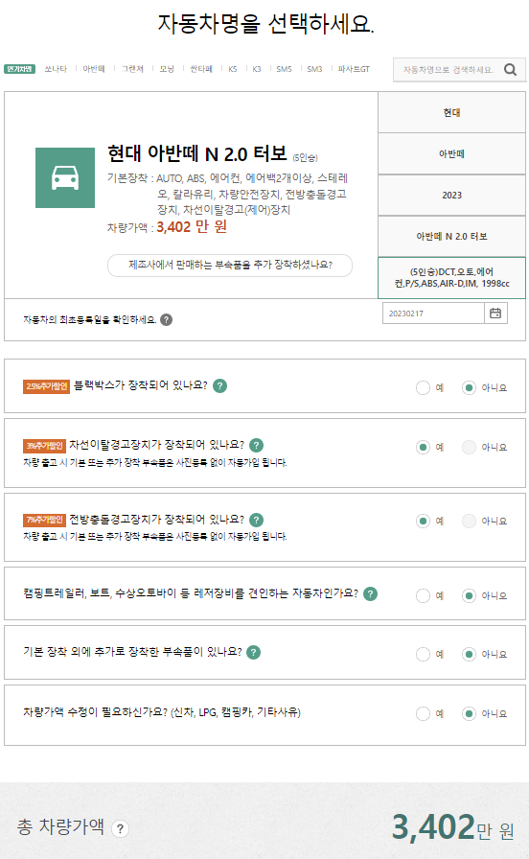
Task: Open the registration date calendar icon
Action: [x=495, y=313]
